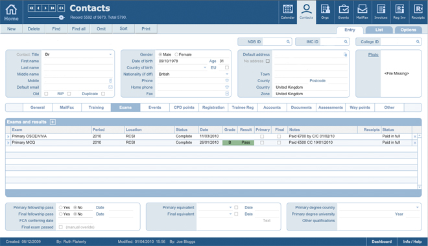This screenshot has width=428, height=246.
Task: Switch to the Accounts tab
Action: pos(272,107)
